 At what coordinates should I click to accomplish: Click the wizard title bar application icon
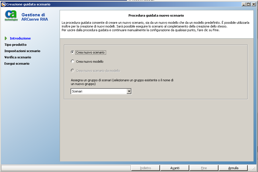pyautogui.click(x=3, y=4)
